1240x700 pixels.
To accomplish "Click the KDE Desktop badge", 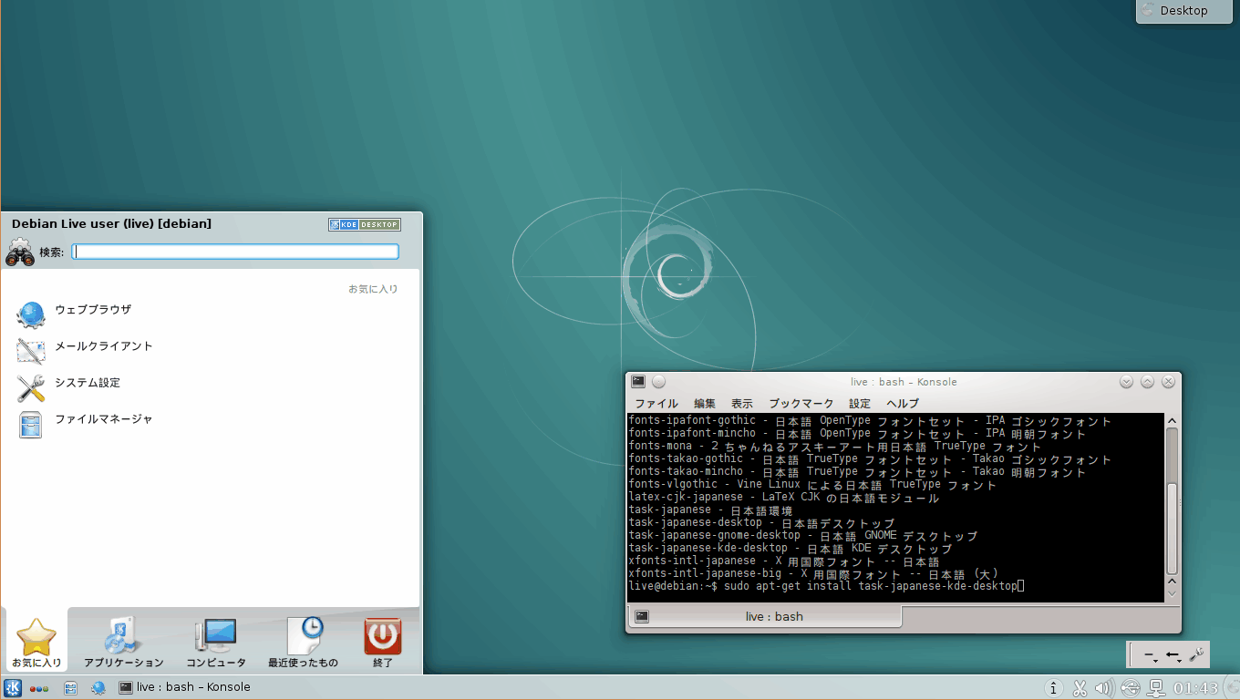I will [365, 224].
